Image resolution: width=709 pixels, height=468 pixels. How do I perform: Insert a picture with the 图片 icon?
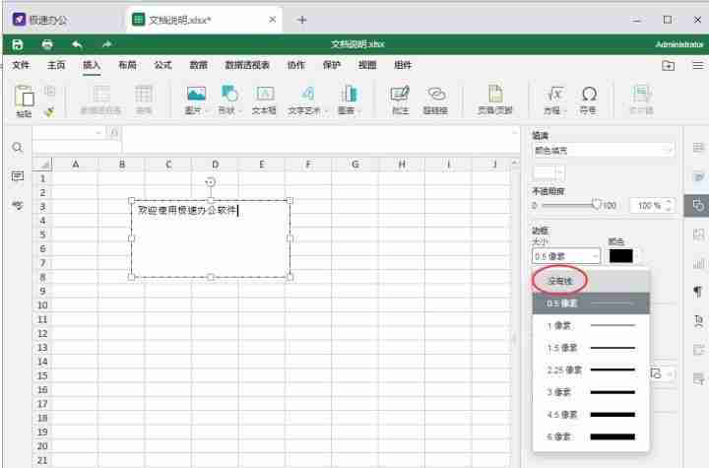[196, 95]
